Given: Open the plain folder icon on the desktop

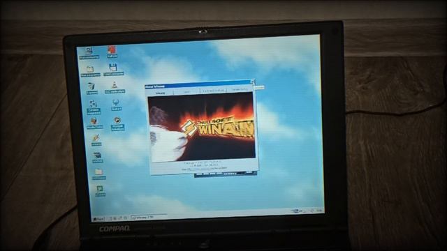Looking at the screenshot, I should (98, 174).
